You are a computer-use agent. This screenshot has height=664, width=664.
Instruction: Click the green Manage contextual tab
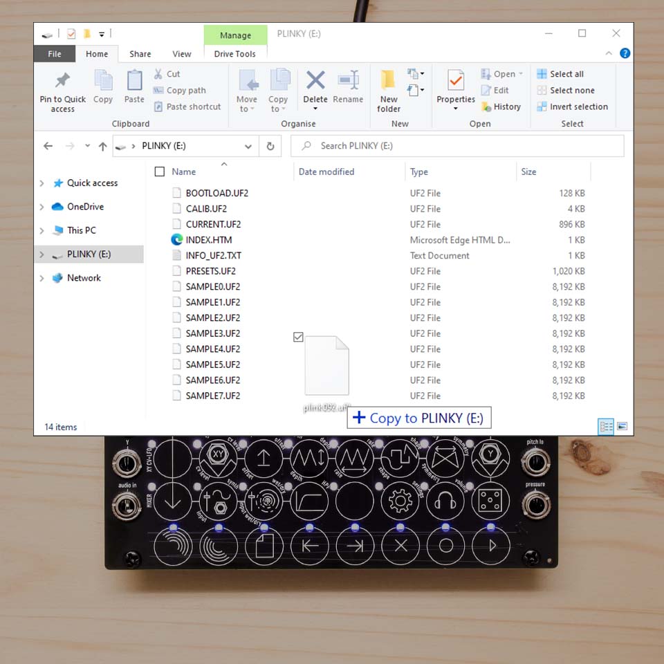tap(235, 35)
